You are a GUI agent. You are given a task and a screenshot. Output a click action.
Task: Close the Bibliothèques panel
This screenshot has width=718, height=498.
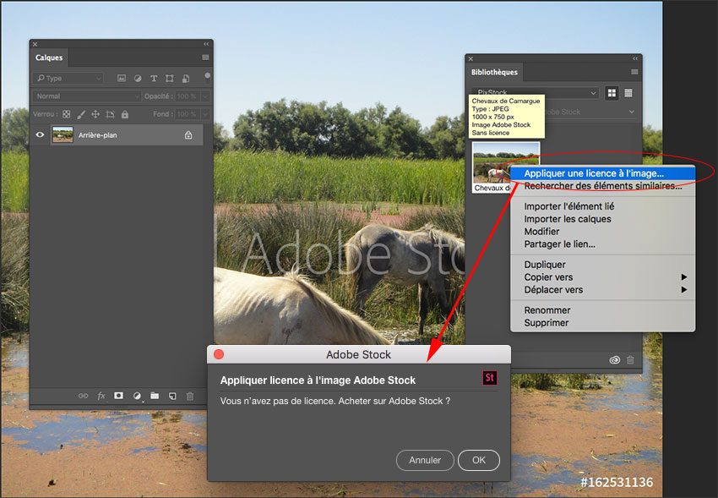coord(471,58)
